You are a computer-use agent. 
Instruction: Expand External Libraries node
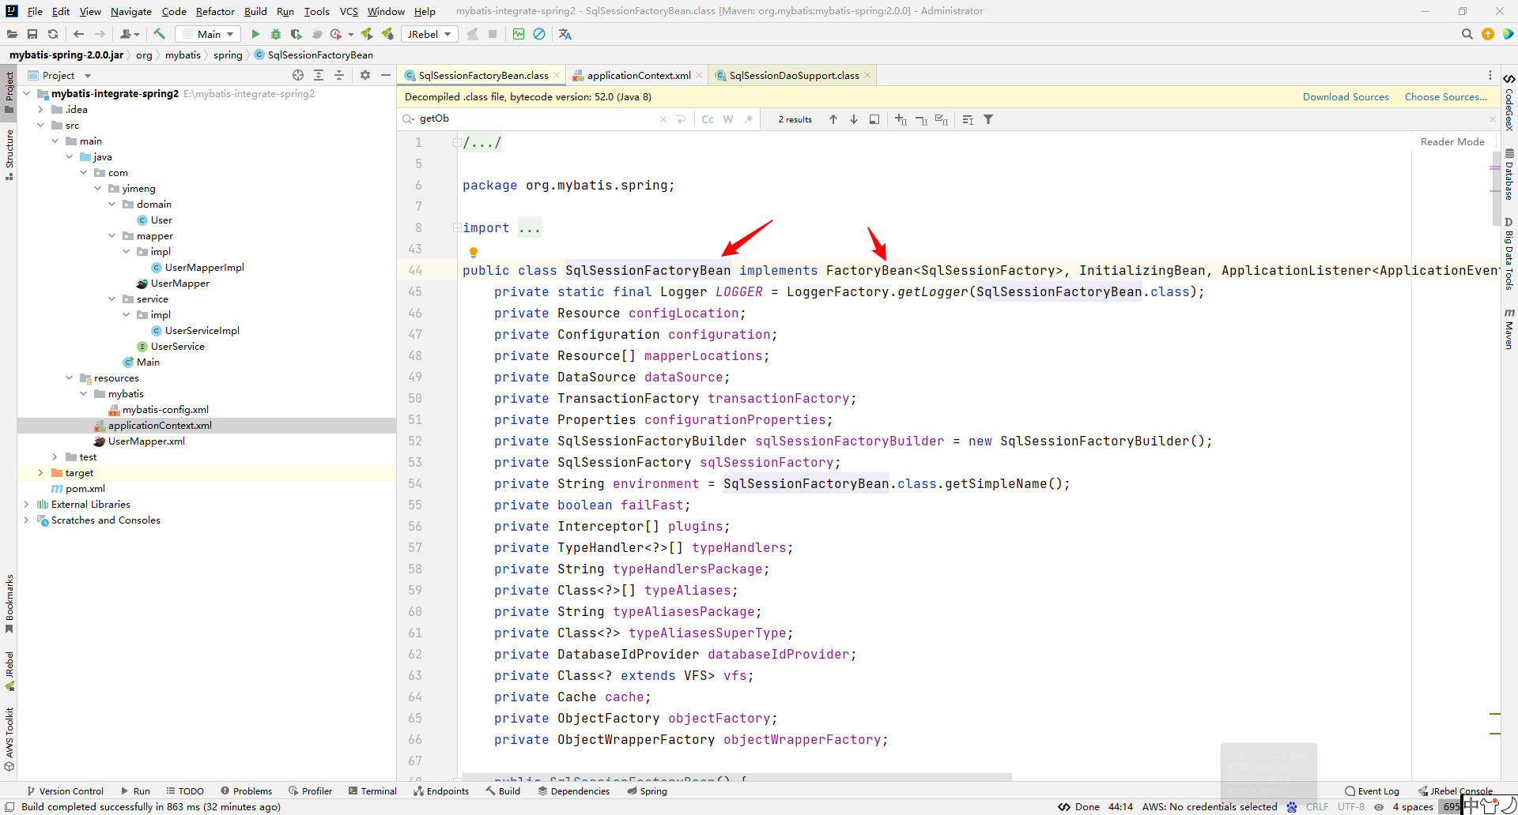click(27, 504)
